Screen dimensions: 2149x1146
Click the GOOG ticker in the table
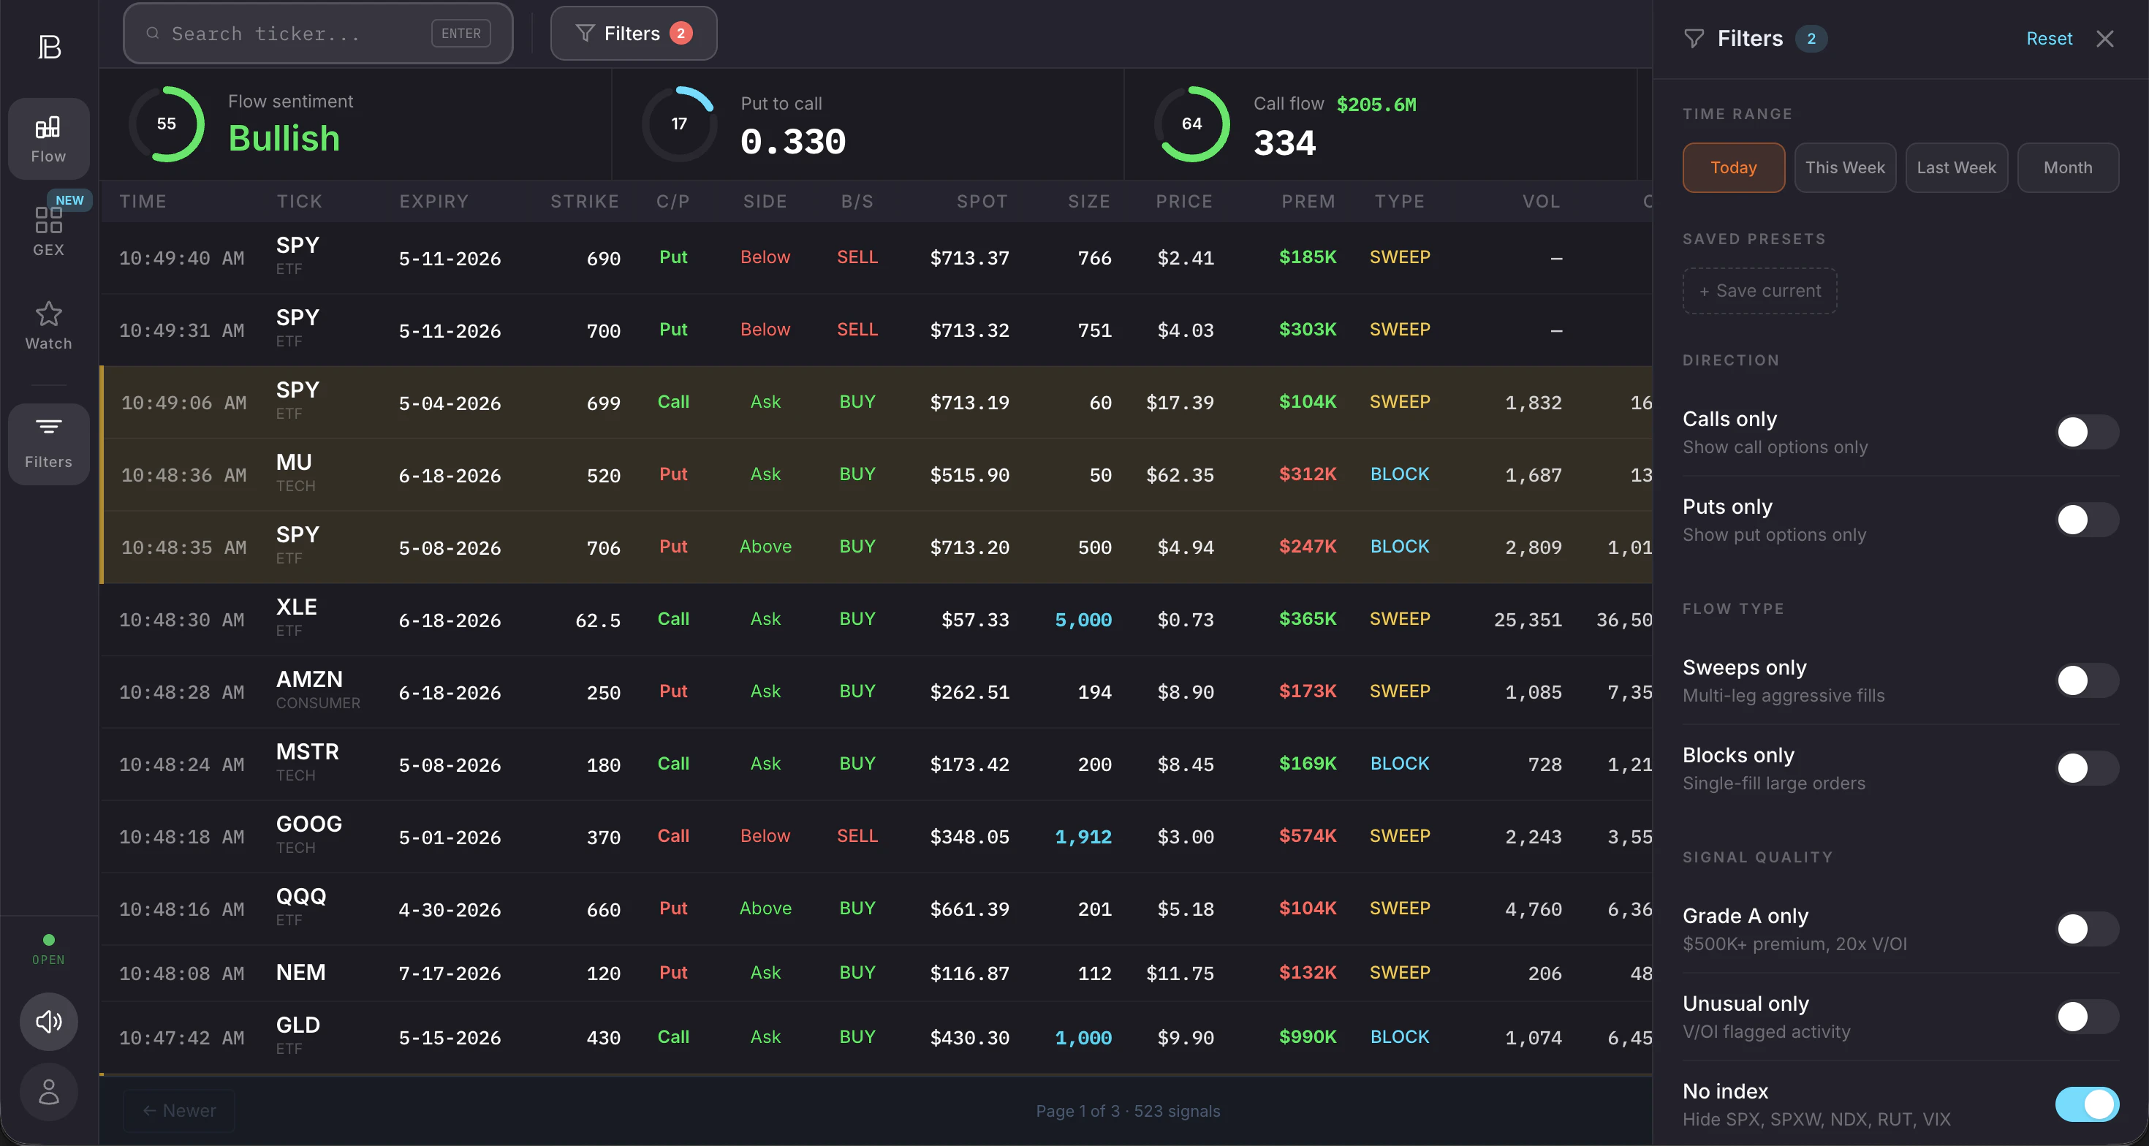coord(308,823)
